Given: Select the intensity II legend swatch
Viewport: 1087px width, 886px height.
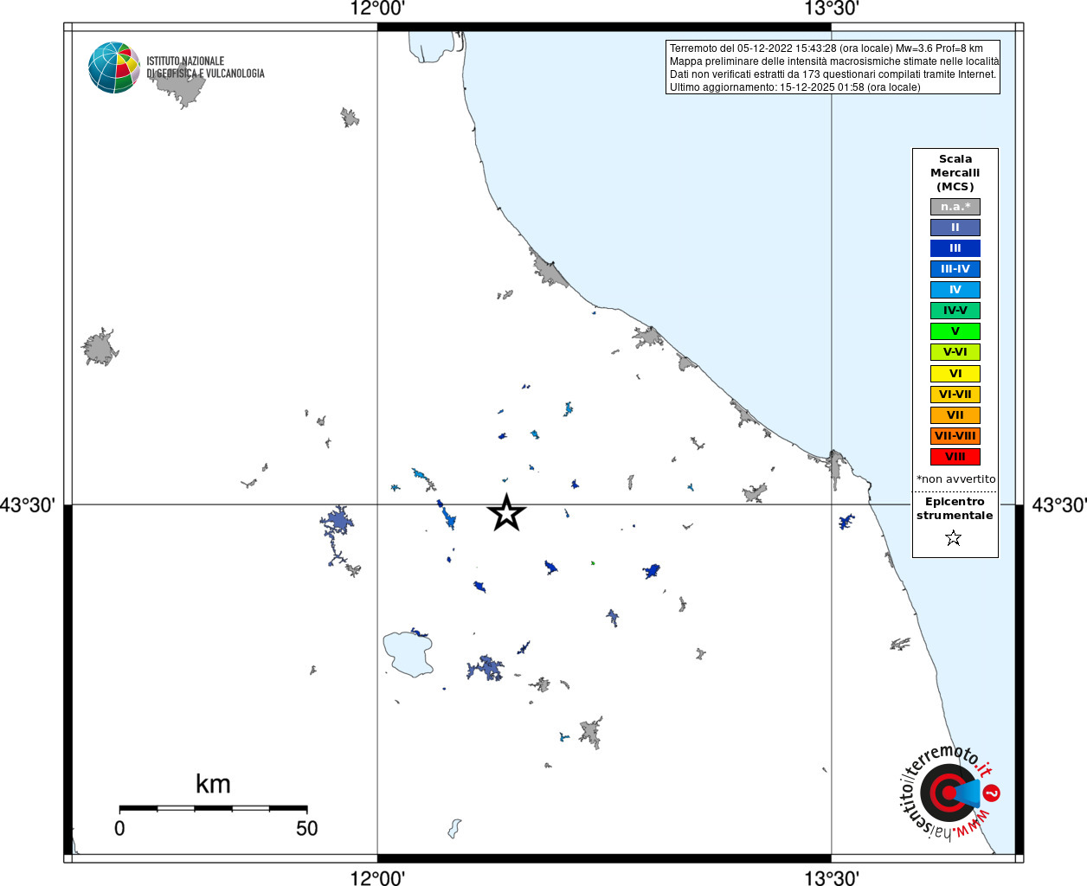Looking at the screenshot, I should 955,228.
